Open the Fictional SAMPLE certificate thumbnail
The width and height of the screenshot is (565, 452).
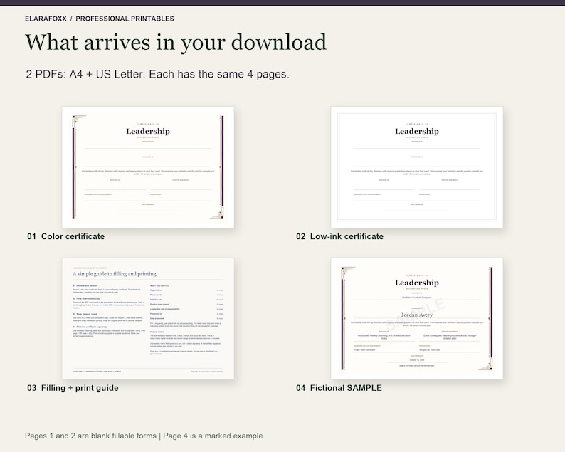tap(417, 318)
